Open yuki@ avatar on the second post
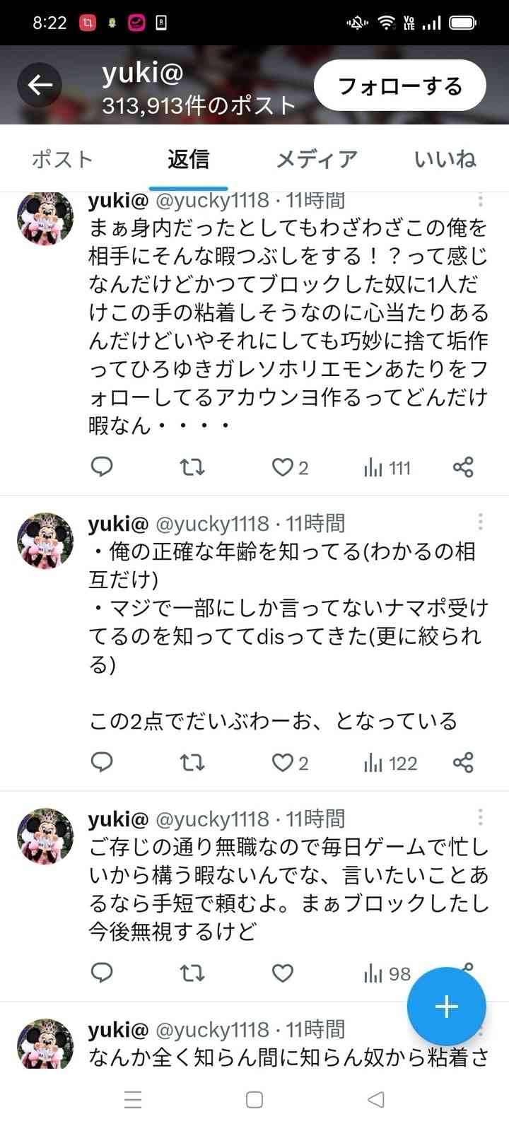Image resolution: width=509 pixels, height=1131 pixels. click(x=45, y=540)
